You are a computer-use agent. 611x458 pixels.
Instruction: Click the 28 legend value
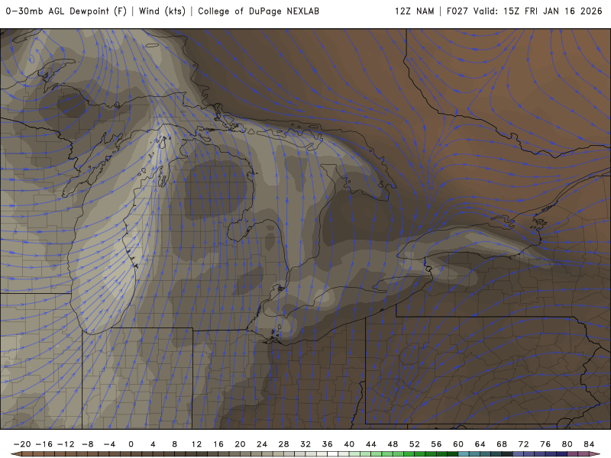283,444
